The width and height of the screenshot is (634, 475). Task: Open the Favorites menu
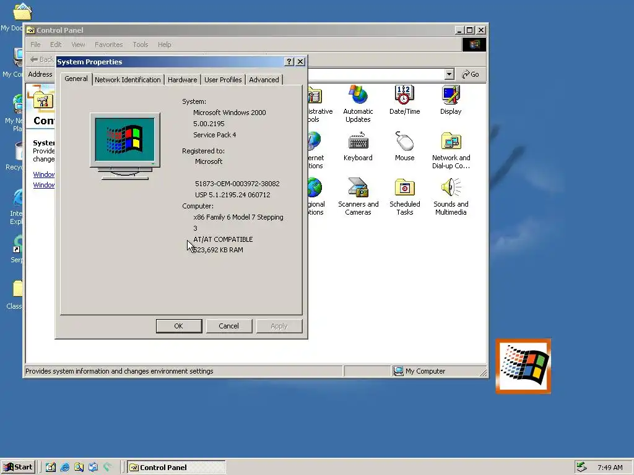[109, 45]
